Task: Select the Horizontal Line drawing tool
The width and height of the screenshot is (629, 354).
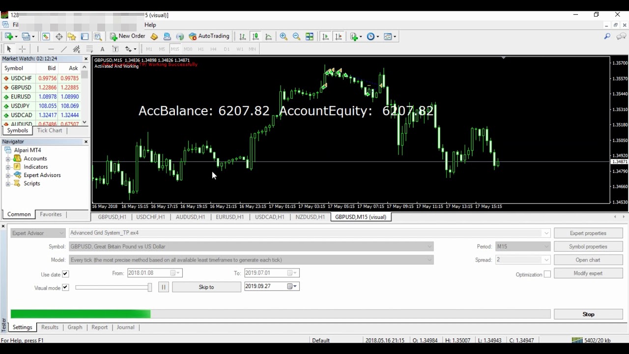Action: 51,49
